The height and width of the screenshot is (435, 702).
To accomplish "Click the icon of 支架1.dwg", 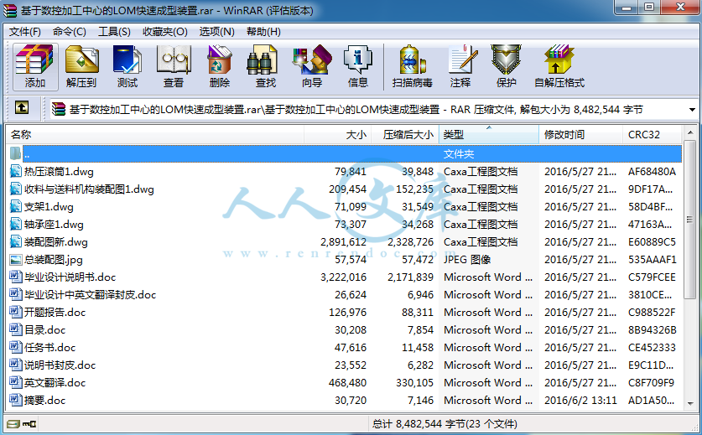I will point(16,207).
